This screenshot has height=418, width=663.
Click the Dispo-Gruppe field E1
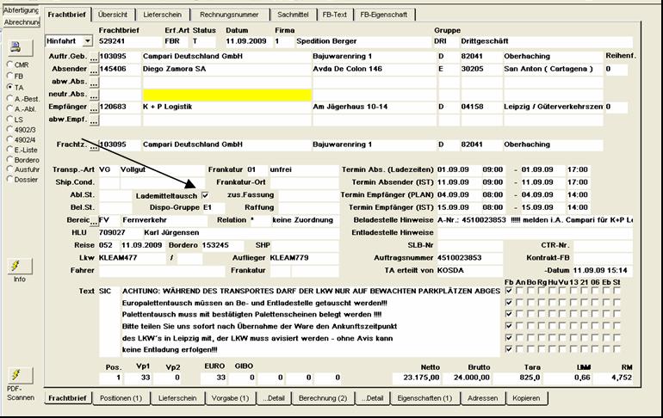pos(214,208)
